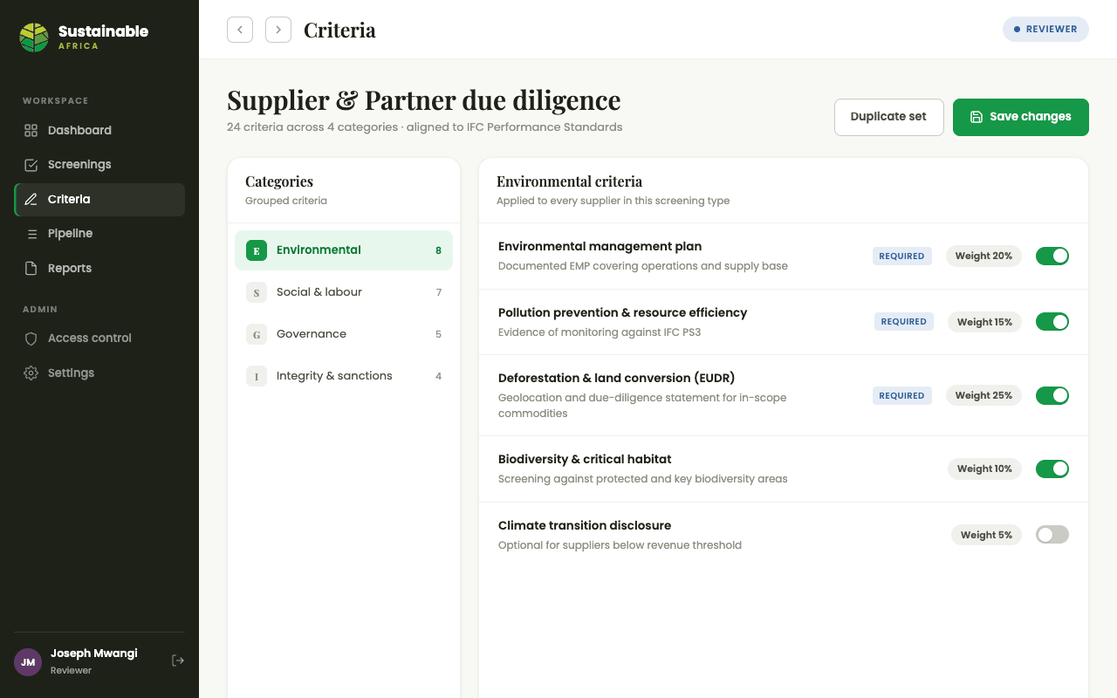Image resolution: width=1117 pixels, height=698 pixels.
Task: Click the REVIEWER role badge
Action: (x=1045, y=29)
